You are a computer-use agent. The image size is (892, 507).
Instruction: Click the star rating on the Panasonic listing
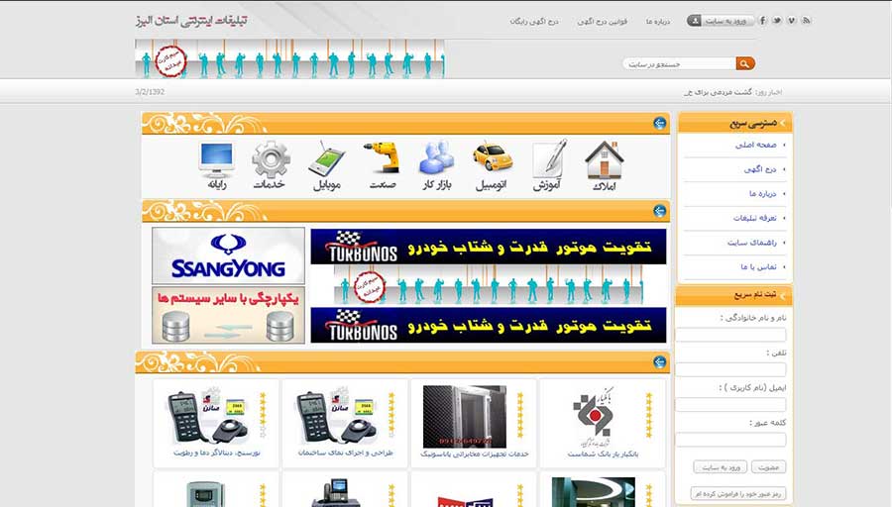519,416
